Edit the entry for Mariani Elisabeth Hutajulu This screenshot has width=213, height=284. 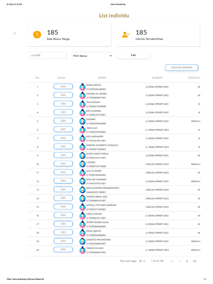point(63,146)
